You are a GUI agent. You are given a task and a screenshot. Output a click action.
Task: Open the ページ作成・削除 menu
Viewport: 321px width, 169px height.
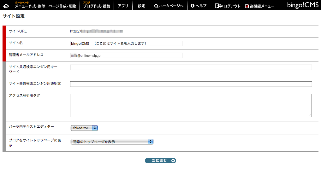[62, 6]
